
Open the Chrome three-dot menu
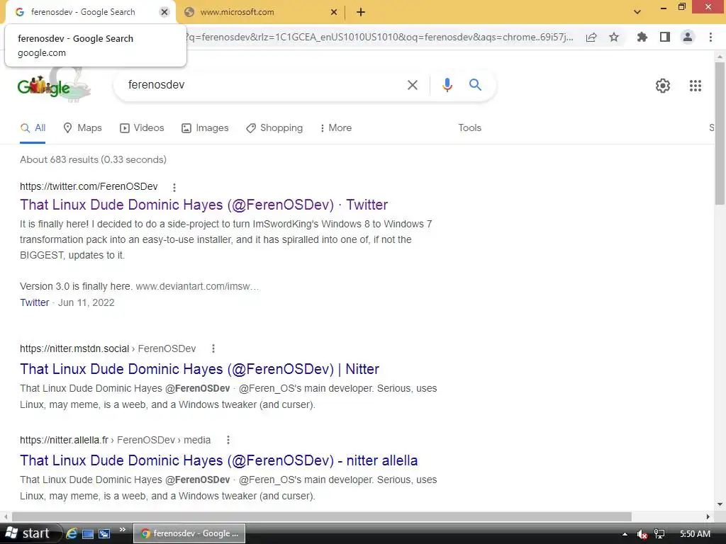pyautogui.click(x=710, y=37)
